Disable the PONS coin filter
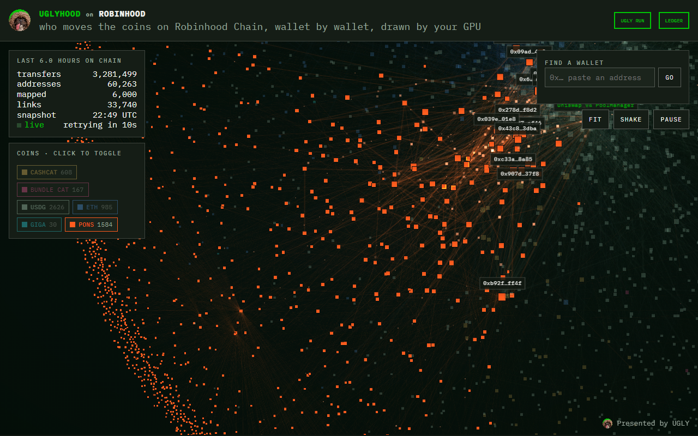The image size is (698, 436). tap(91, 225)
